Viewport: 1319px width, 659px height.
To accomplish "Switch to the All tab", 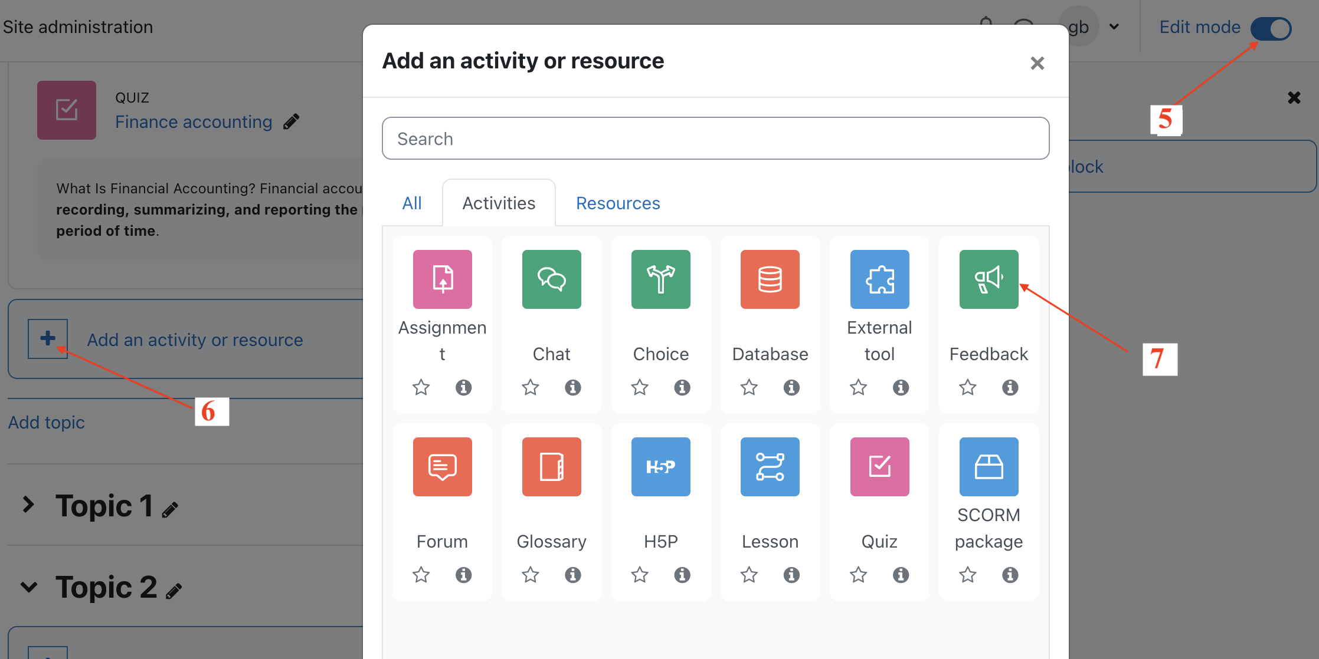I will pos(411,203).
